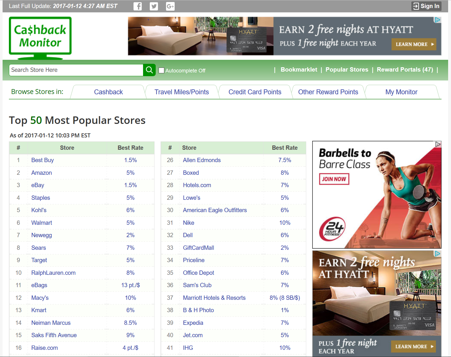This screenshot has width=451, height=357.
Task: Open the Hotels.com store link
Action: [x=197, y=185]
